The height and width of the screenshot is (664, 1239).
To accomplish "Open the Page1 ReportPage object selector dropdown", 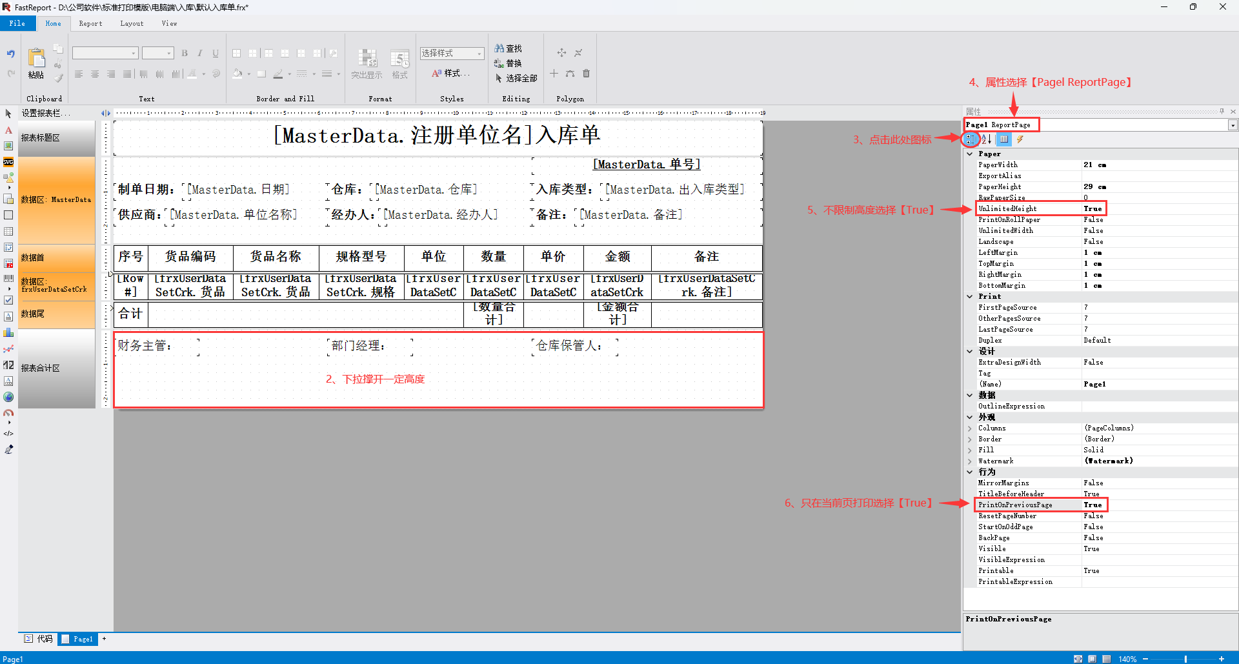I will point(1233,125).
